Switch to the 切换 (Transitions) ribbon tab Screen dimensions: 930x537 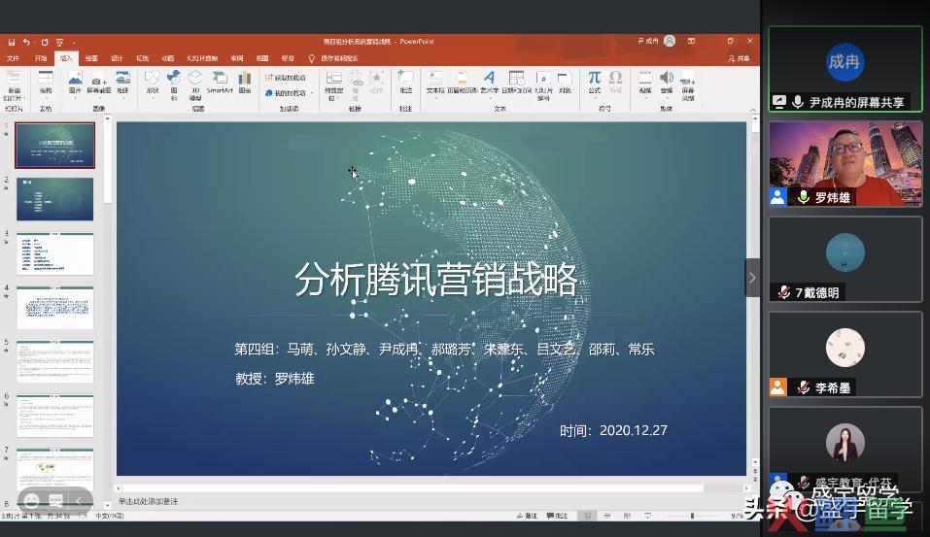point(142,58)
